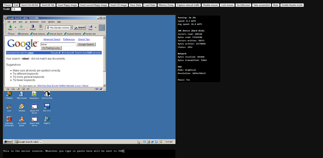
Task: Open the Bookmarks folder on personal toolbar
Action: pos(23,34)
